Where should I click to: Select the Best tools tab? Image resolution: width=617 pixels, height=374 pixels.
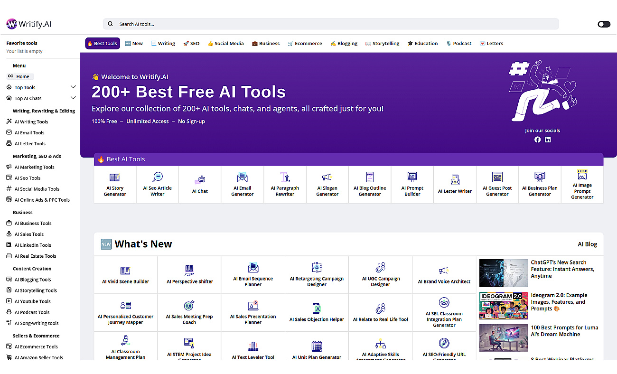coord(103,43)
